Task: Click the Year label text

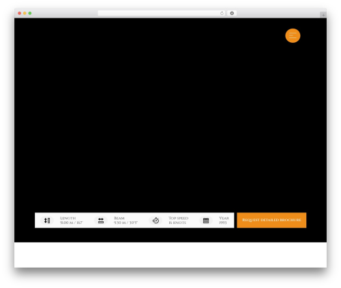Action: [224, 218]
